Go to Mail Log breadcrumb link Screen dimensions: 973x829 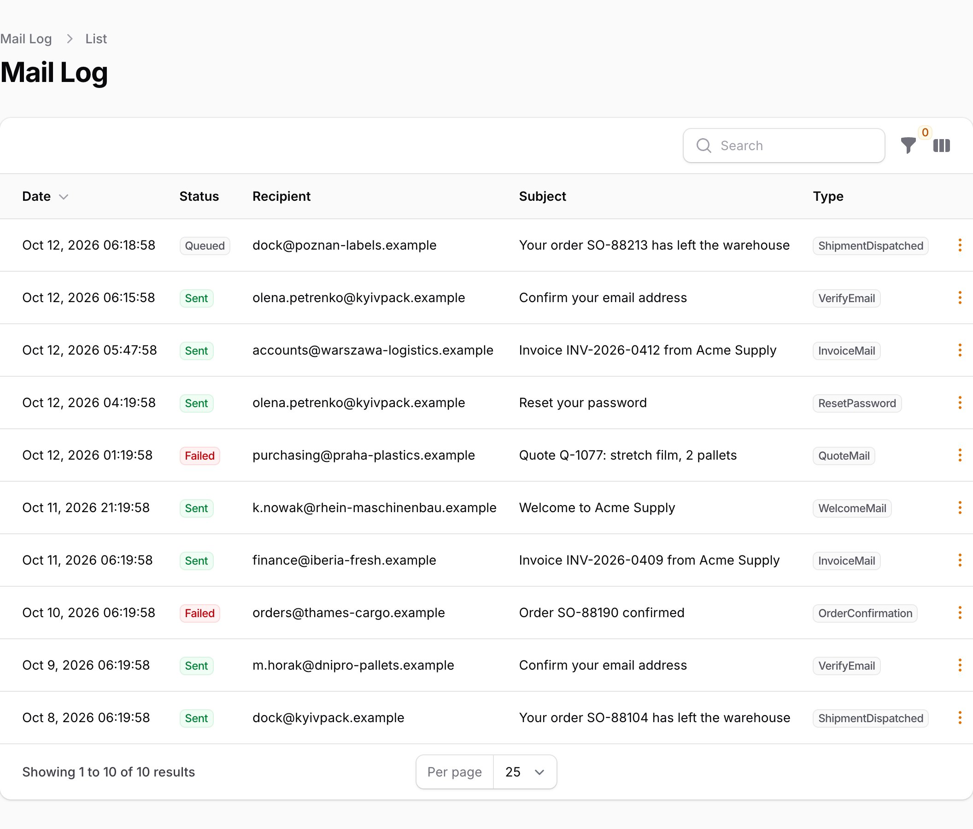pos(26,39)
